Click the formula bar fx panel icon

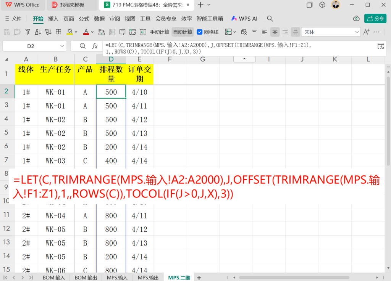coord(381,46)
